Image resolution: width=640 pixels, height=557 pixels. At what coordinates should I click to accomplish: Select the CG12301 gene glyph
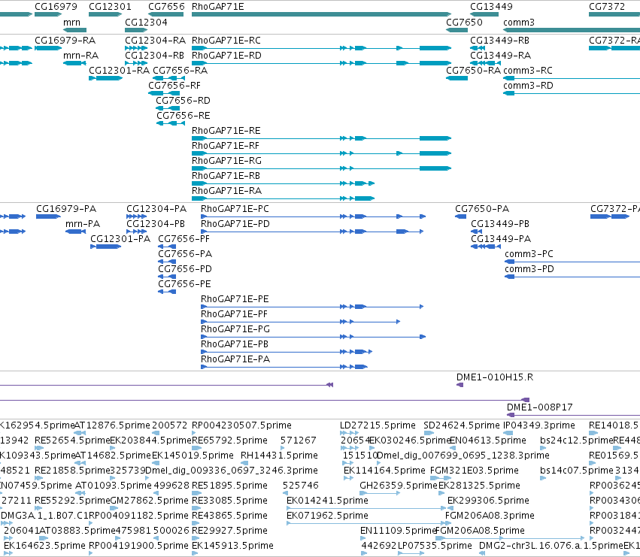click(105, 14)
